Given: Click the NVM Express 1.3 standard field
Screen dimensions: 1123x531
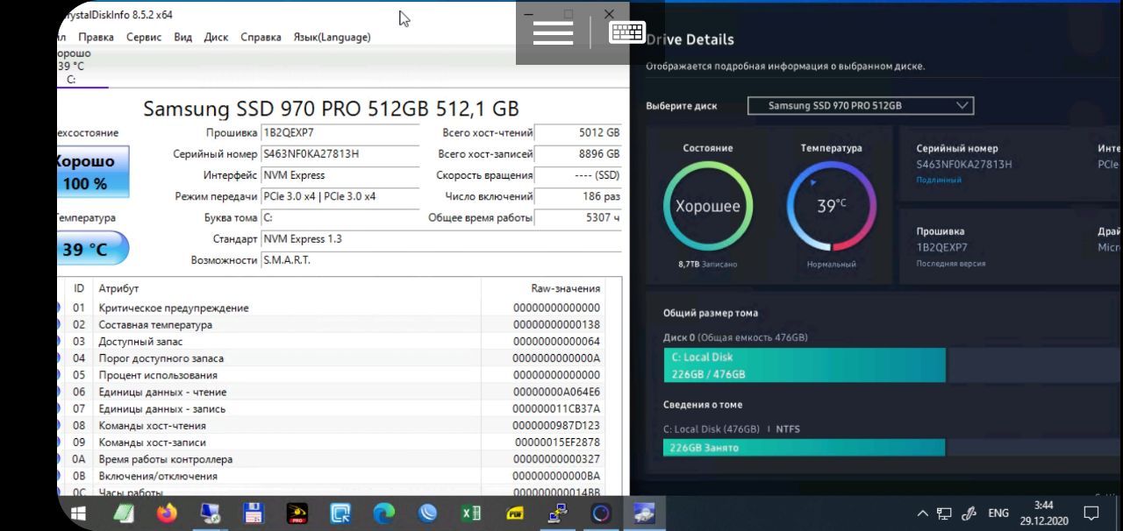Looking at the screenshot, I should [441, 238].
